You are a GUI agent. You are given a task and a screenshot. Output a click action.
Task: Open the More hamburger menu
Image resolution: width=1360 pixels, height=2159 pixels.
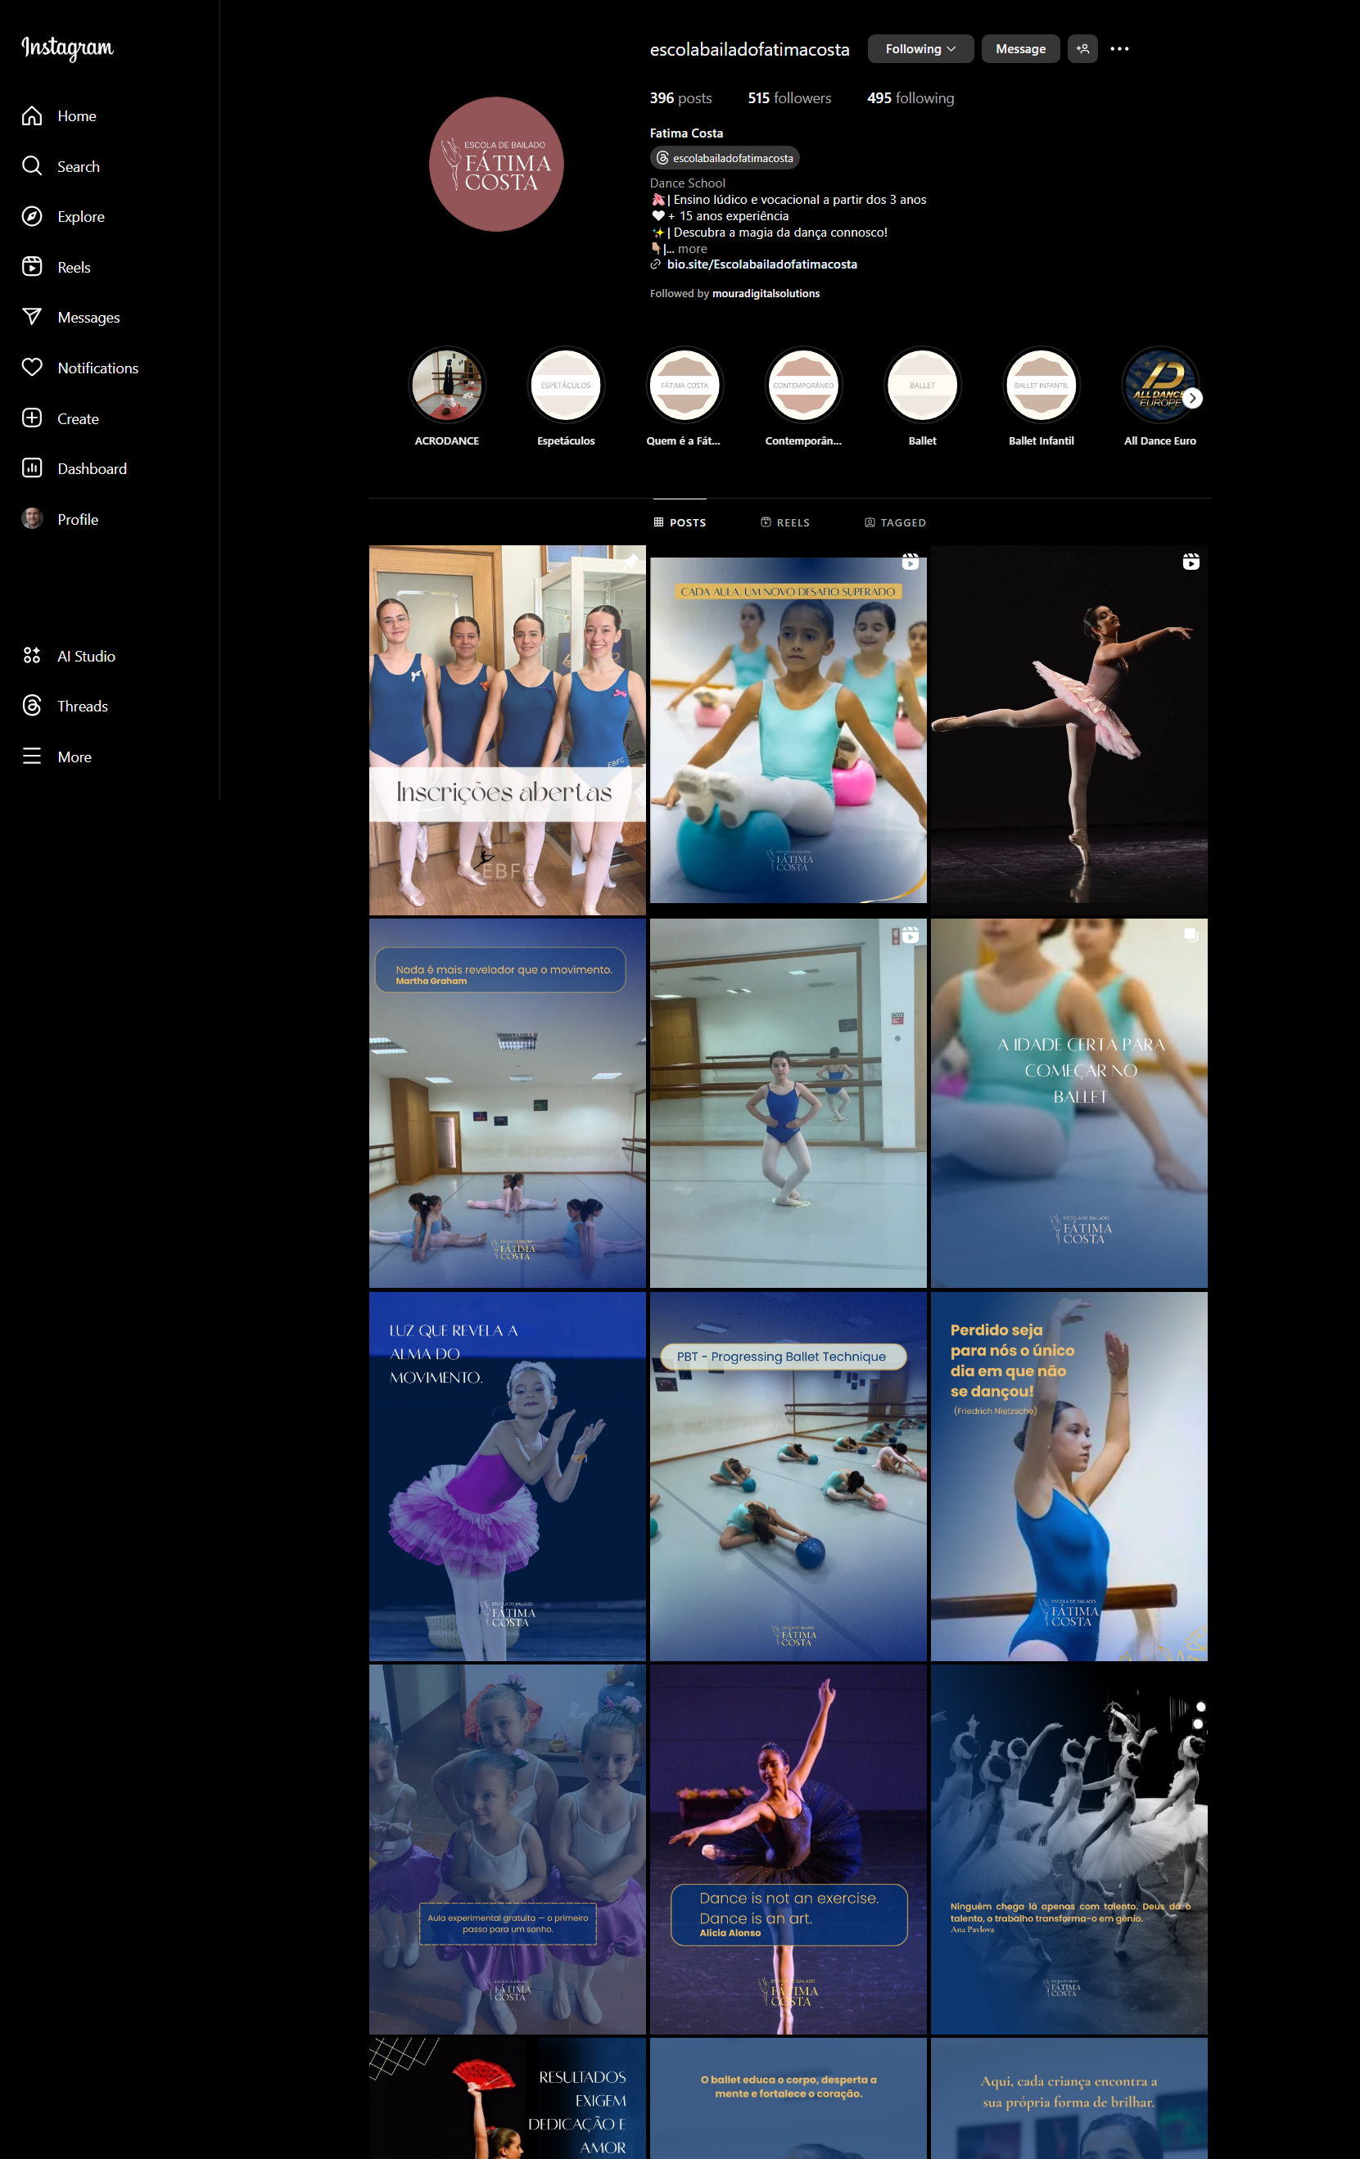click(56, 757)
